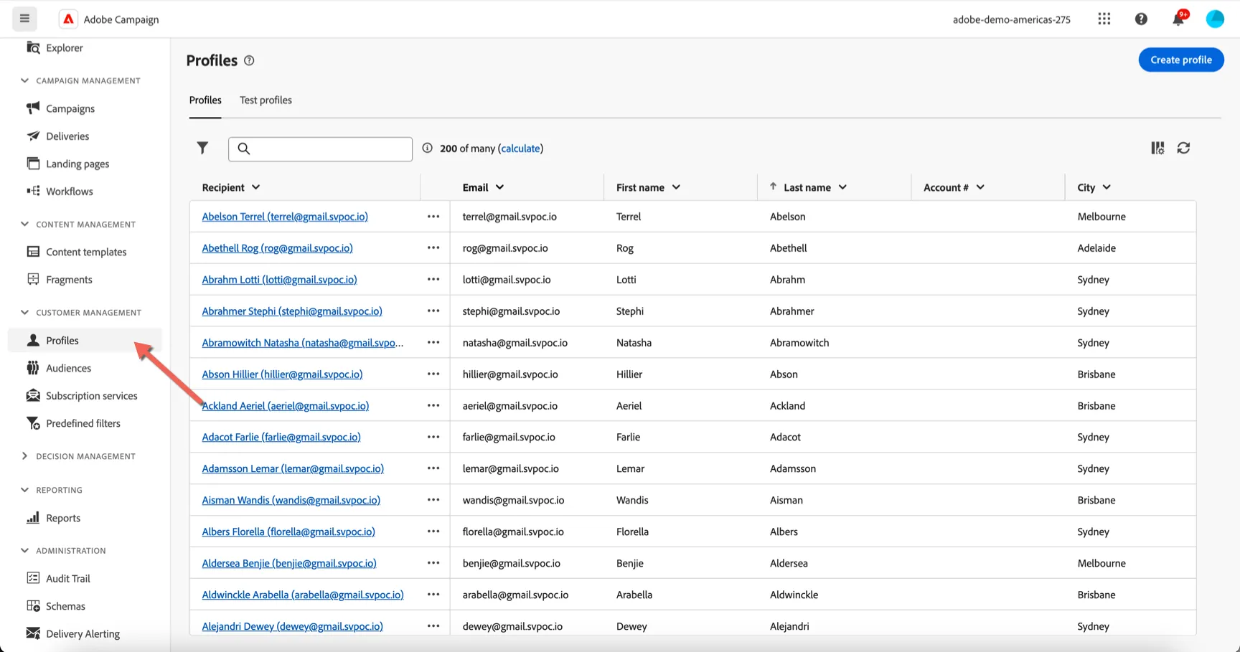This screenshot has width=1240, height=652.
Task: Collapse the Reporting section
Action: point(25,490)
